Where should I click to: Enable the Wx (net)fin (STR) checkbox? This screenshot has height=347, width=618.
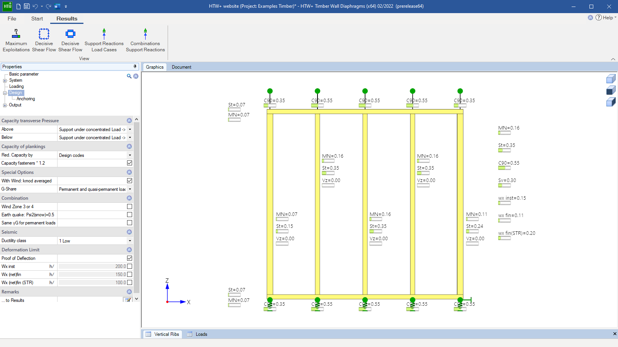pyautogui.click(x=129, y=283)
